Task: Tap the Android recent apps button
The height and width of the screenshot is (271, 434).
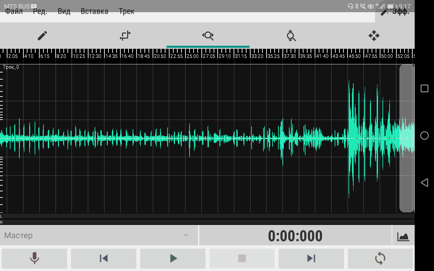Action: pos(424,88)
